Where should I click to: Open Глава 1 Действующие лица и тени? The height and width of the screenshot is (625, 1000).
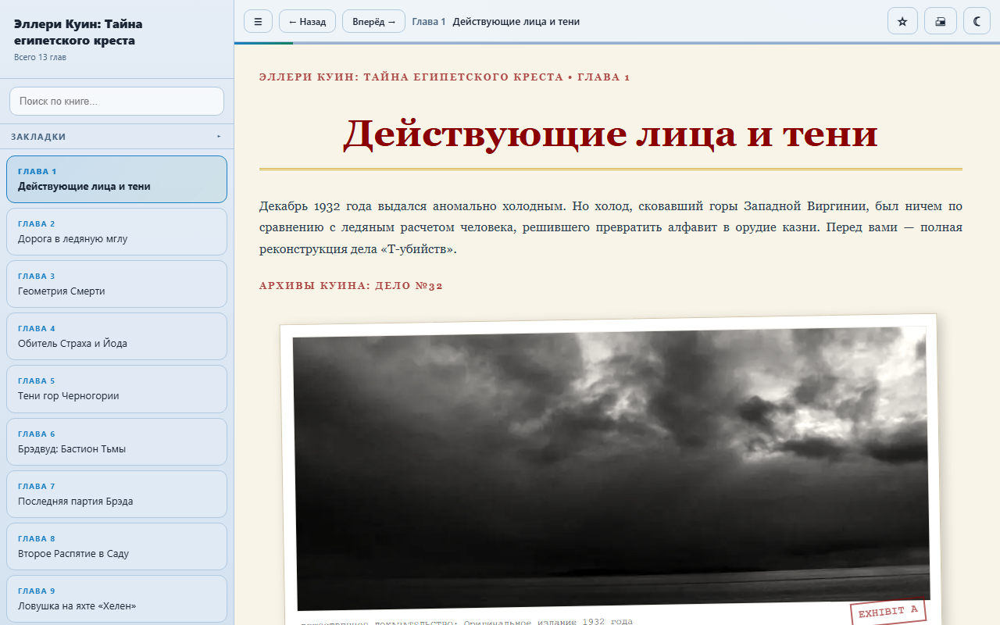[116, 179]
